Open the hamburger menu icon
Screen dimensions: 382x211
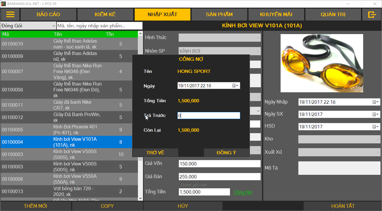tap(10, 14)
